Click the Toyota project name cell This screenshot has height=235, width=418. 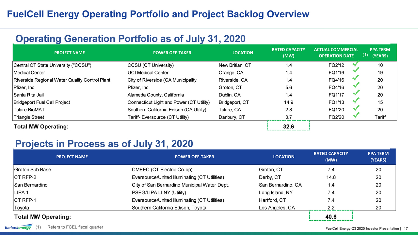coord(22,208)
